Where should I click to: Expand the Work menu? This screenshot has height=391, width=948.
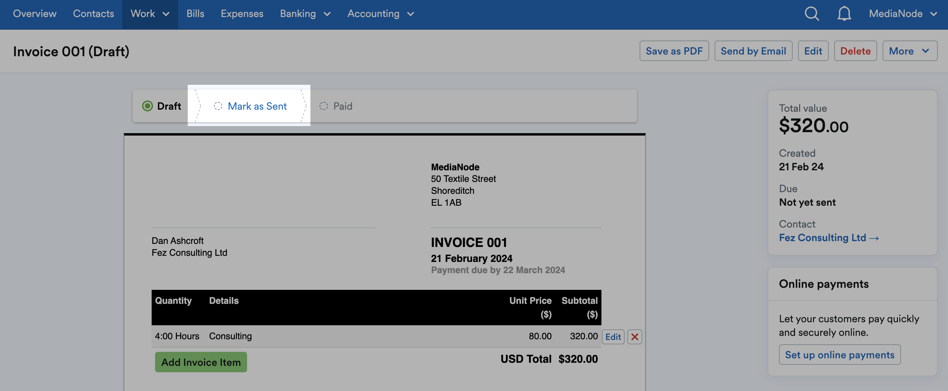(150, 14)
